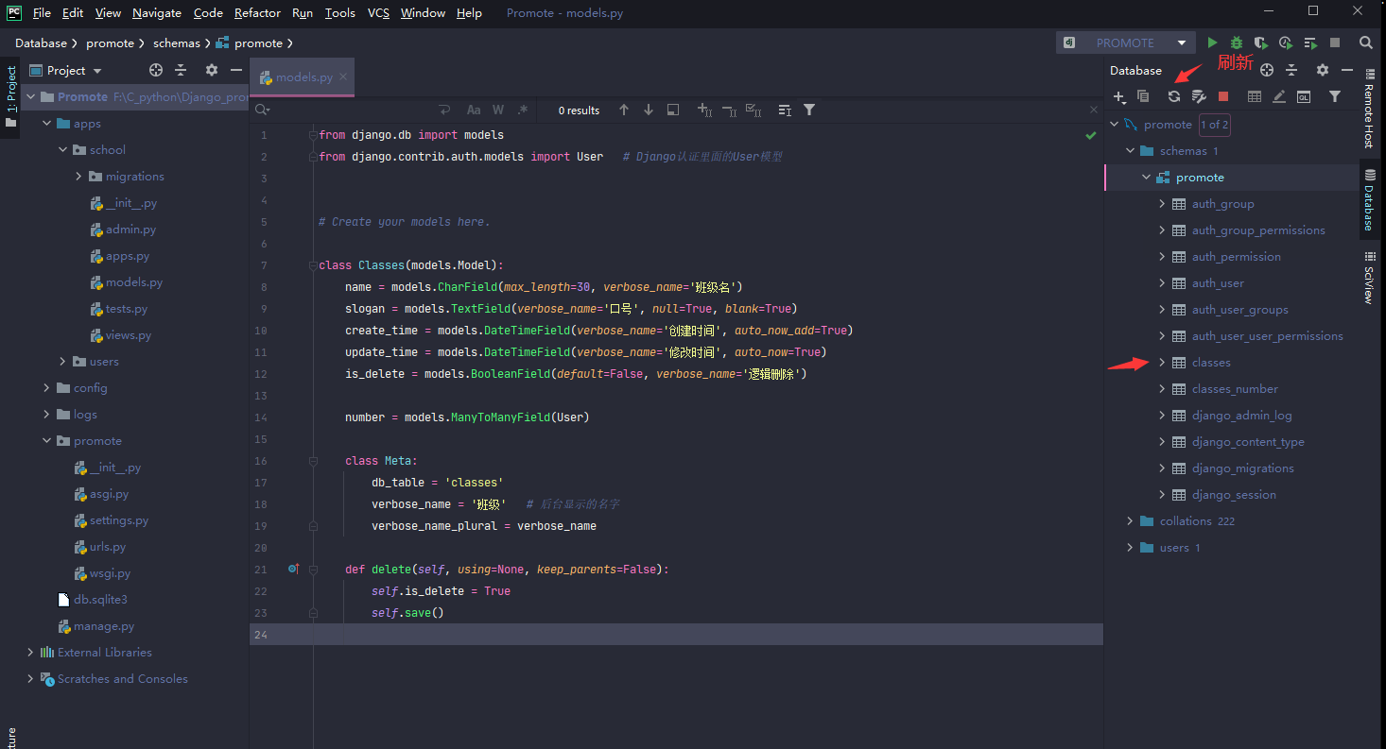This screenshot has height=749, width=1386.
Task: Click the override gutter icon beside delete method
Action: click(x=293, y=570)
